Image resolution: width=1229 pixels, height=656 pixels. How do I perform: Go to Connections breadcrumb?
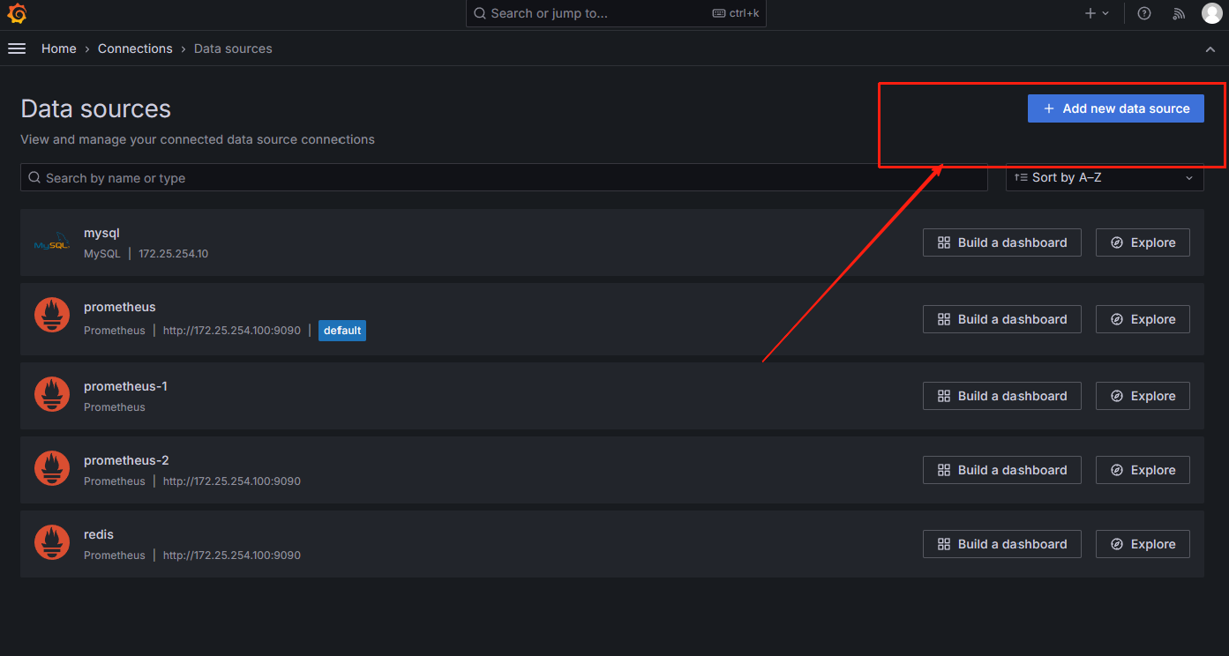(x=135, y=48)
